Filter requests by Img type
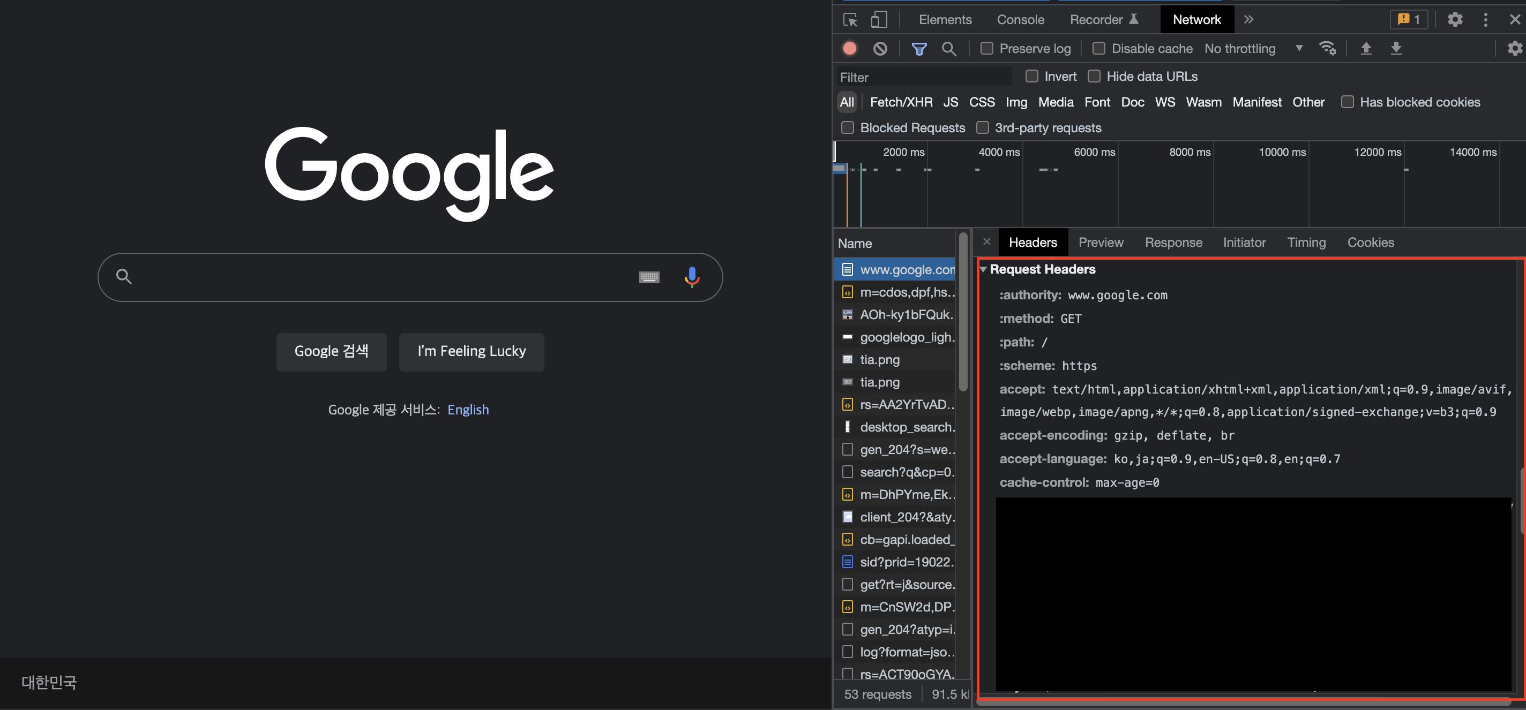This screenshot has height=710, width=1526. [x=1016, y=102]
